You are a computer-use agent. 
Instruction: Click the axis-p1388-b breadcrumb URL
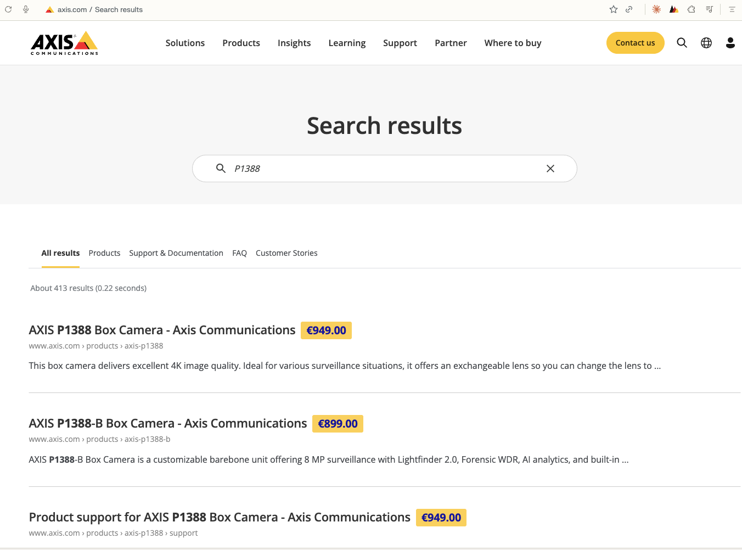point(99,439)
